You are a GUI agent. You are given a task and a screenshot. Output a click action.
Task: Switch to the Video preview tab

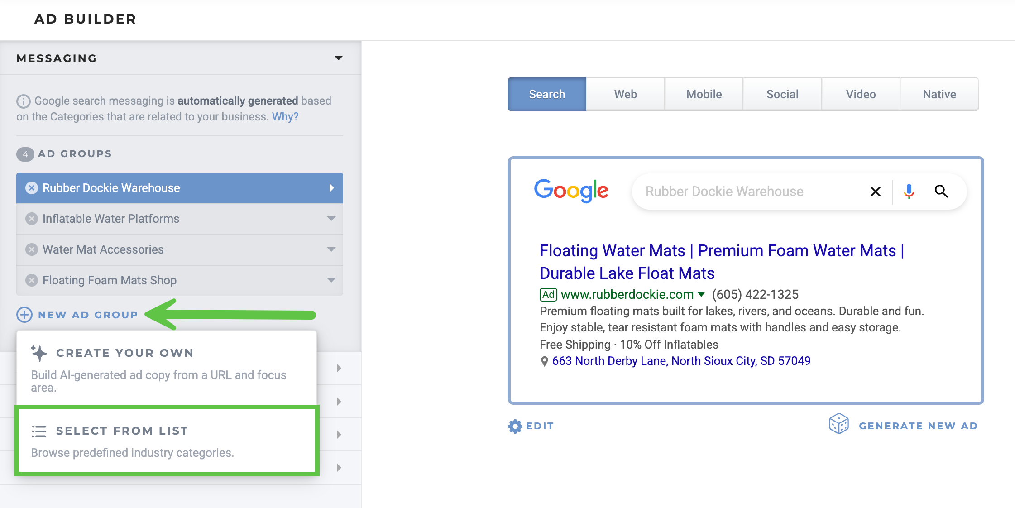pos(861,94)
